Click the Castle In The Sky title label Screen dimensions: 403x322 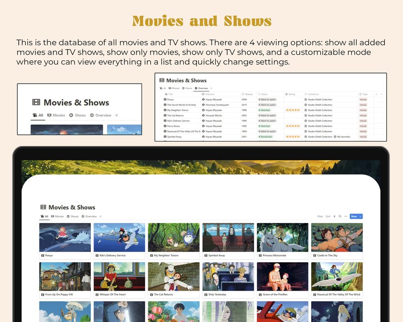(327, 256)
